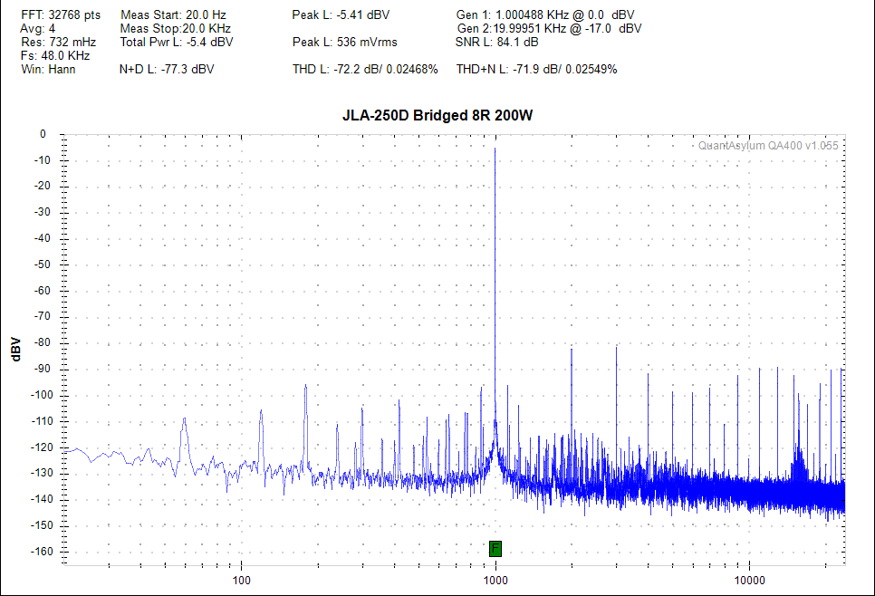
Task: Click 'Gen 1: 1.000488 KHz @ 0.0 dBV'
Action: tap(545, 15)
